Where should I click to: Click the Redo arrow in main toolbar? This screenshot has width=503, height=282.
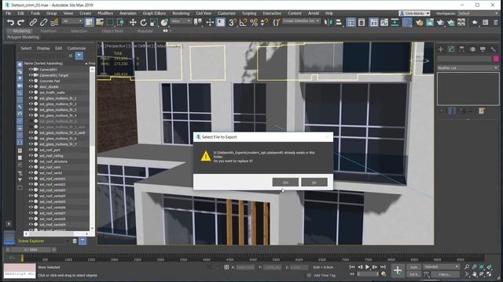pos(21,23)
